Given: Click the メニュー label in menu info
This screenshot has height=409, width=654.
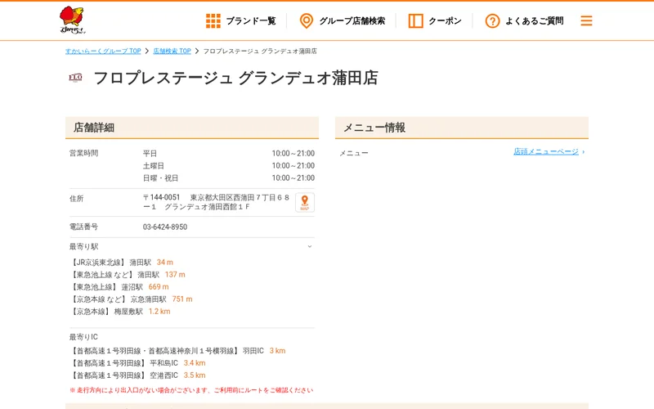Looking at the screenshot, I should click(354, 153).
